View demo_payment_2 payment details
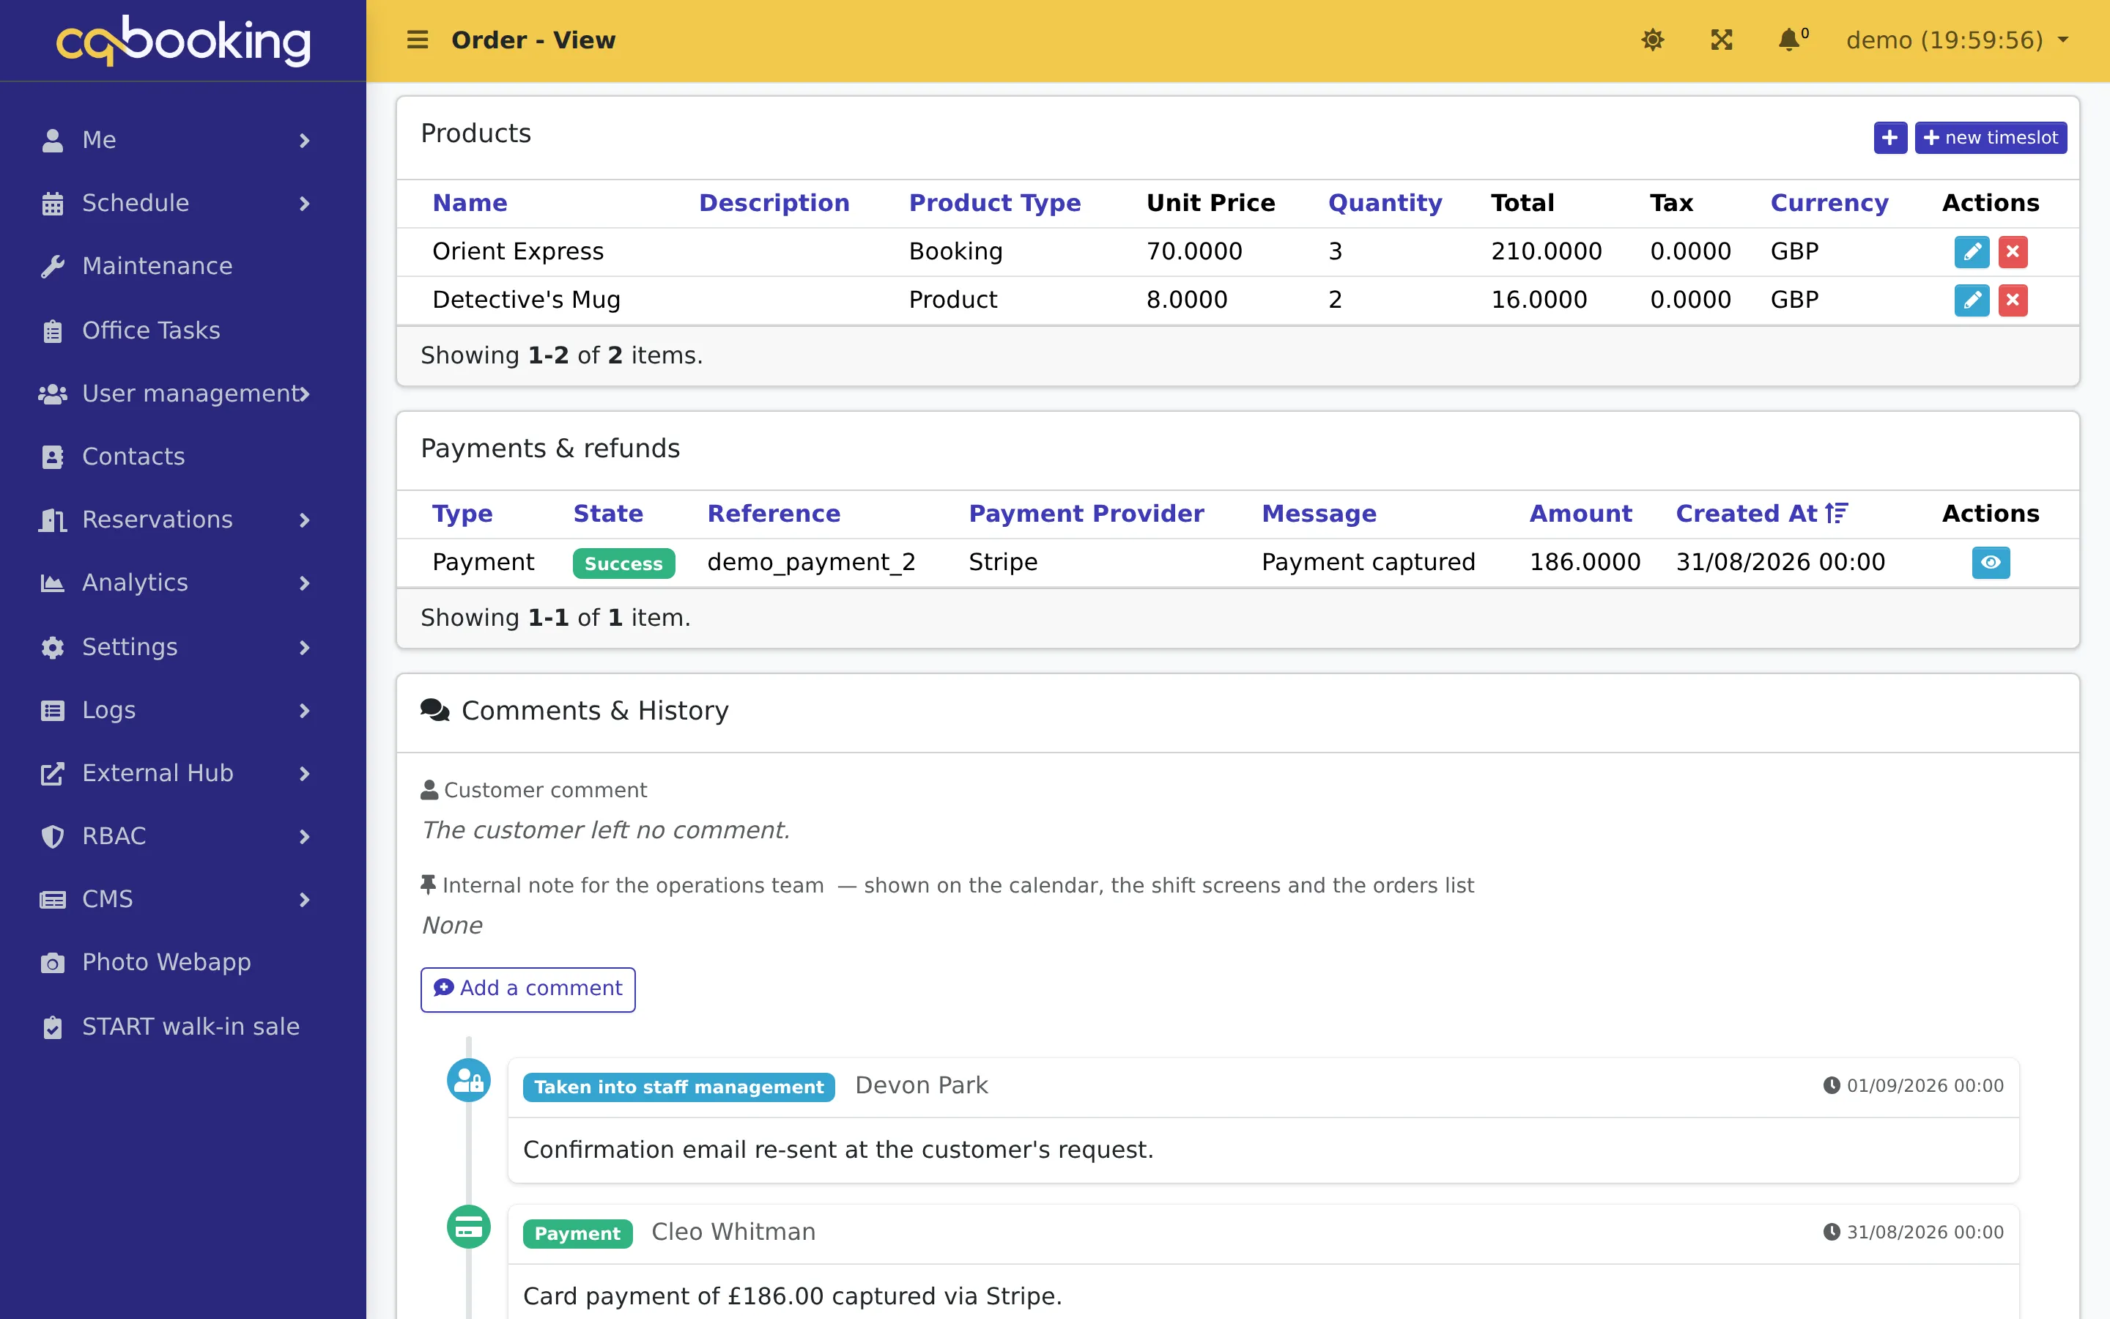The width and height of the screenshot is (2110, 1319). [1991, 563]
